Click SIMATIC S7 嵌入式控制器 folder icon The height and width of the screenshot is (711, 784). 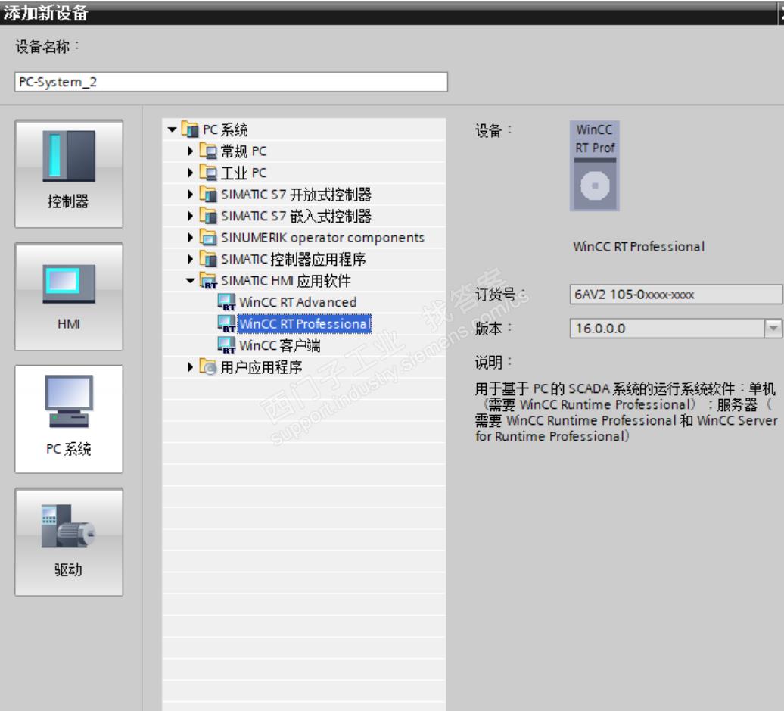(x=208, y=215)
